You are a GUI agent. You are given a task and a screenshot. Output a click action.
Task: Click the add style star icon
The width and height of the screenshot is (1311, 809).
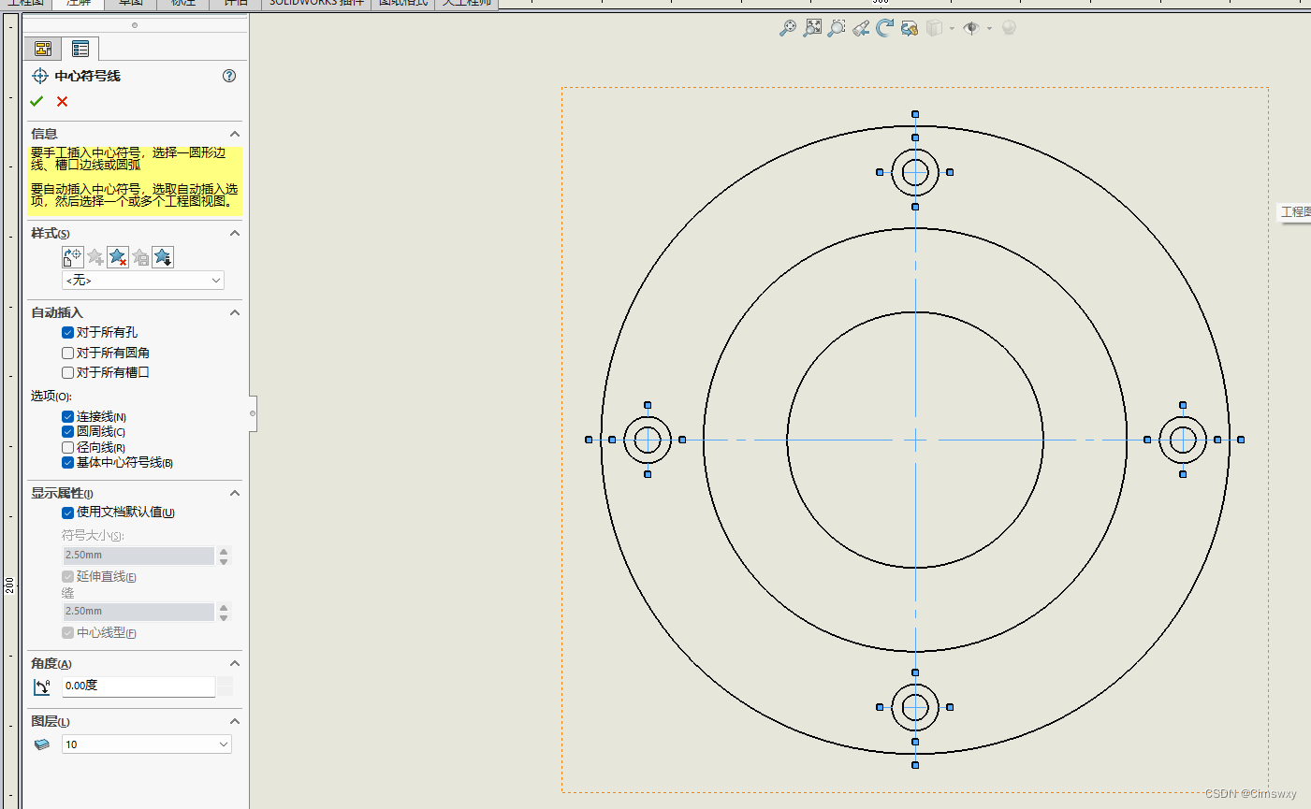(x=95, y=257)
